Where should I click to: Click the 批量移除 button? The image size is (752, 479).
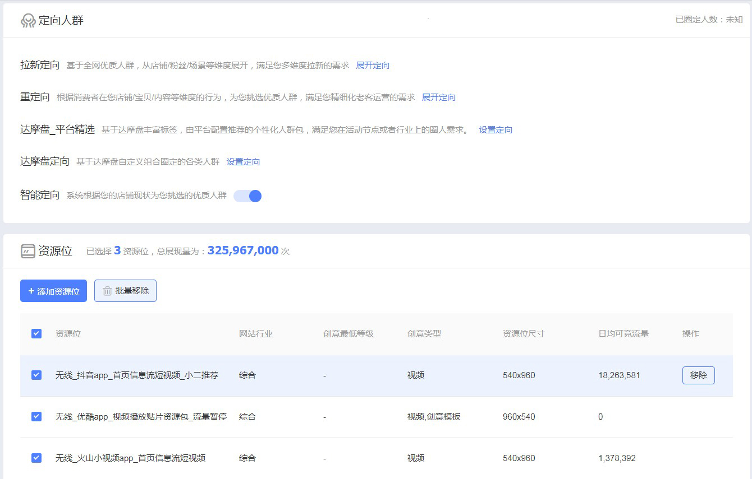[125, 291]
